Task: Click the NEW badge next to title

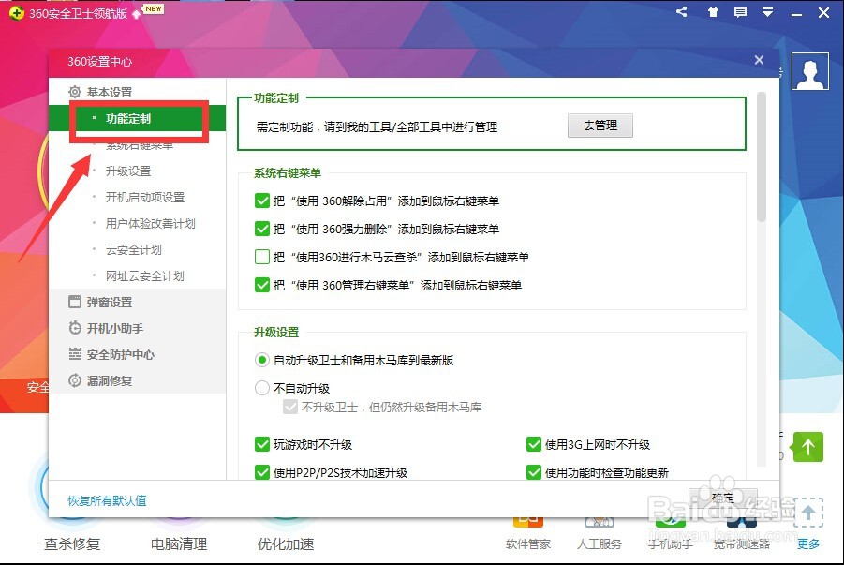Action: [x=154, y=8]
